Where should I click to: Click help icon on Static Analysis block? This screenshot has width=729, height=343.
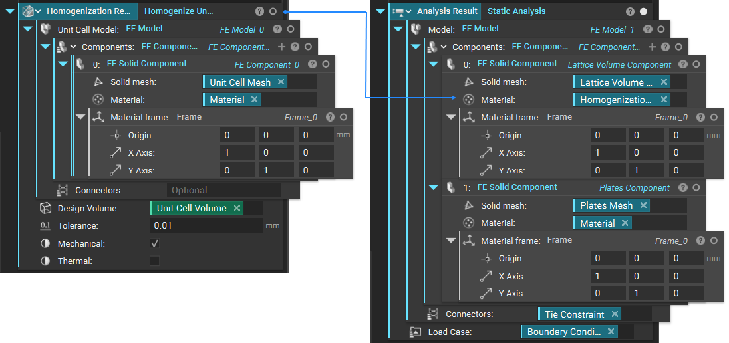click(630, 11)
